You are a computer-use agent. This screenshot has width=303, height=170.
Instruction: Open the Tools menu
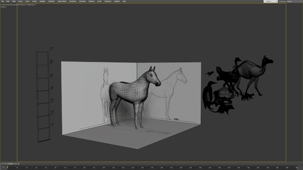point(14,2)
